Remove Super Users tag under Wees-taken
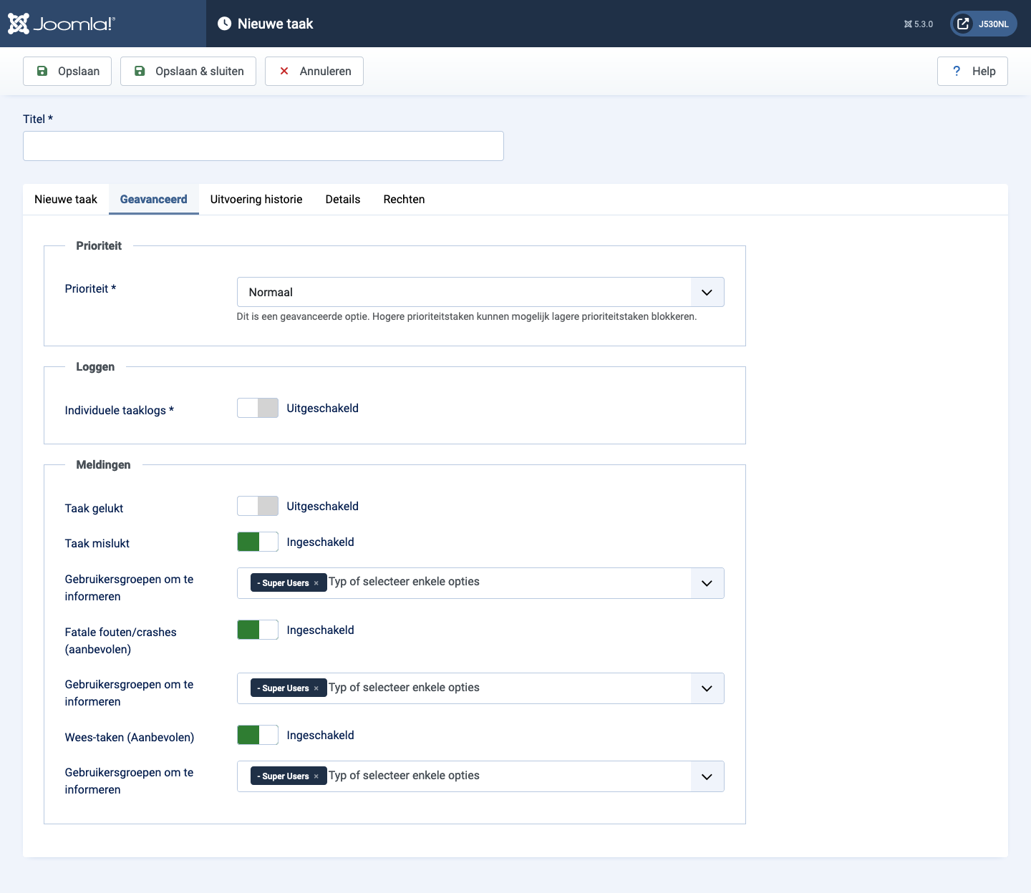The image size is (1031, 893). [316, 776]
